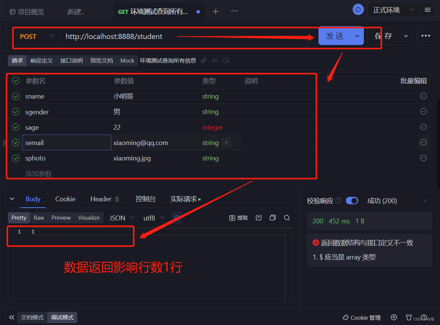Click the 校验响应 help question icon
440x325 pixels.
(x=338, y=201)
